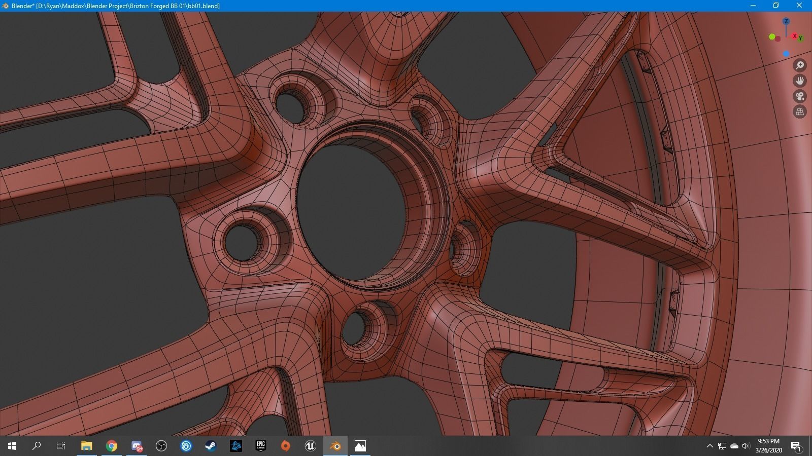Switch perspective/orthographic with the grid button
The height and width of the screenshot is (456, 812).
(x=800, y=112)
